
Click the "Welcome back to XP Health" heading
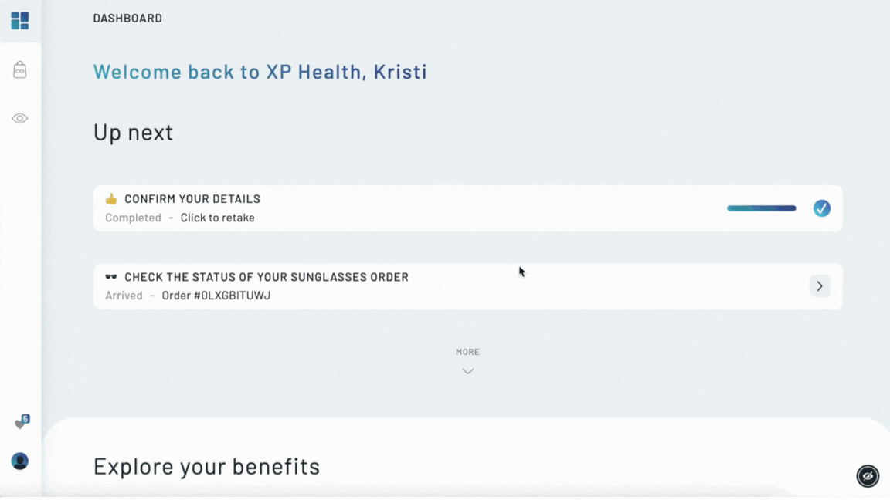260,72
